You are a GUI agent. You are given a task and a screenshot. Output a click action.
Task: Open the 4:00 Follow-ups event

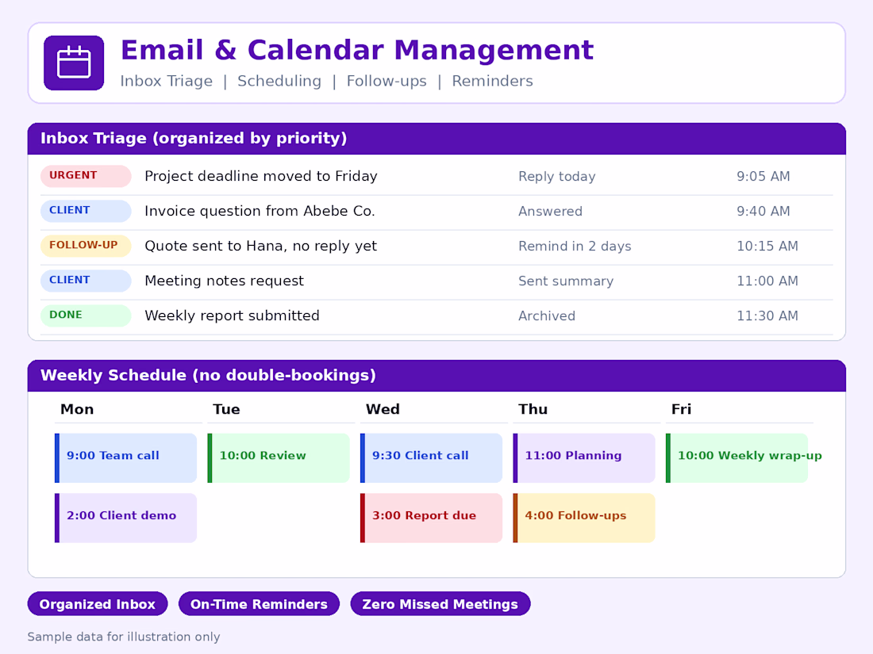pyautogui.click(x=584, y=518)
